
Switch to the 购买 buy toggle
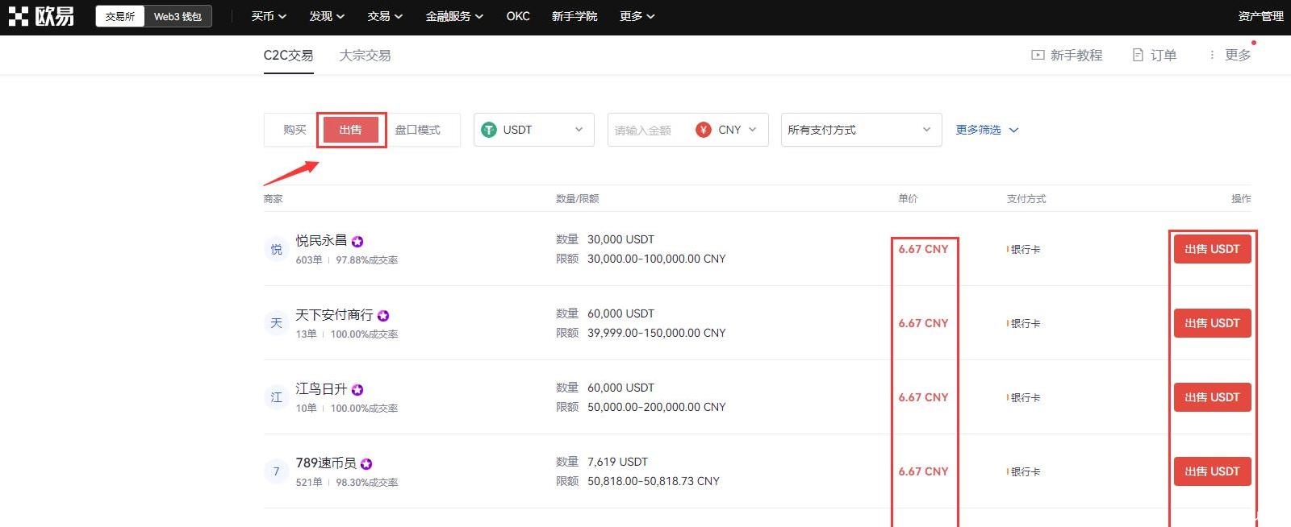click(x=295, y=130)
